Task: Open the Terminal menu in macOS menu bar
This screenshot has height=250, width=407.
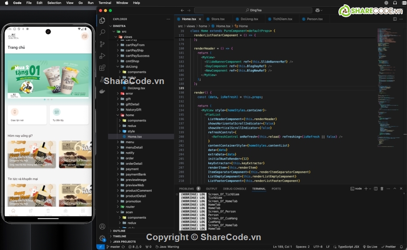Action: point(105,3)
